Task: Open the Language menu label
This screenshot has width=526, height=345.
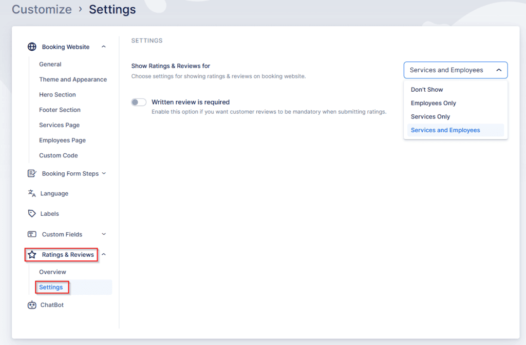Action: 54,193
